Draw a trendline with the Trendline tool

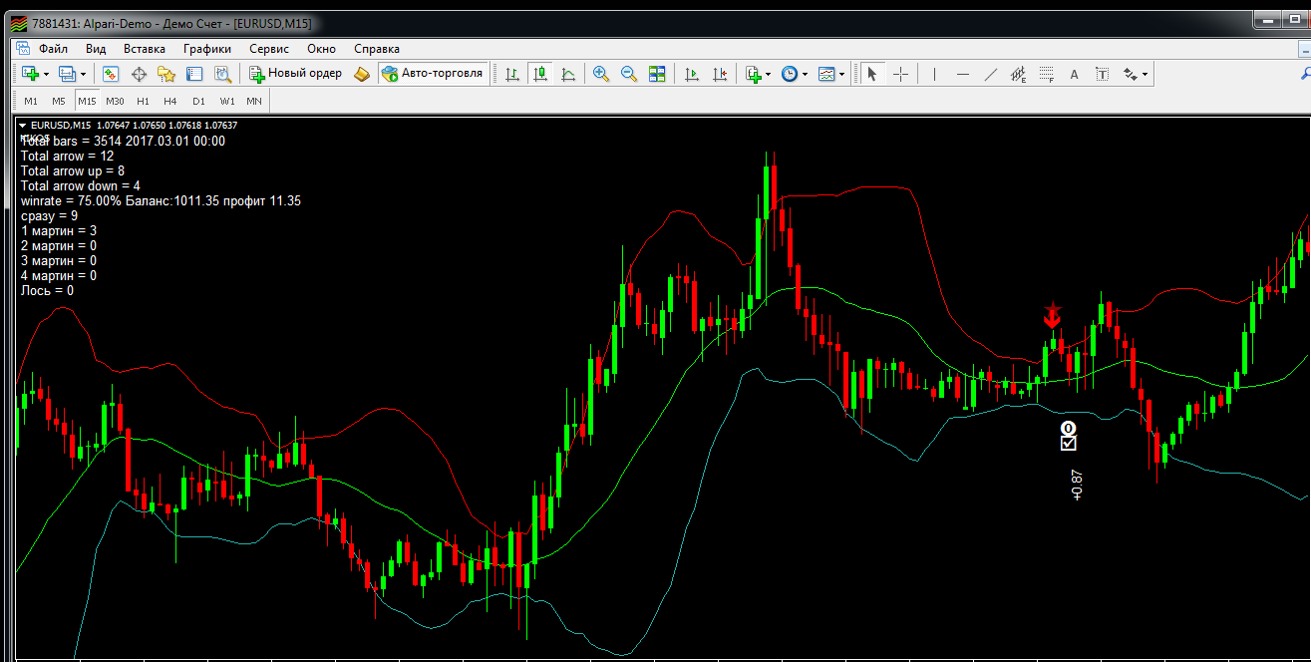coord(990,74)
